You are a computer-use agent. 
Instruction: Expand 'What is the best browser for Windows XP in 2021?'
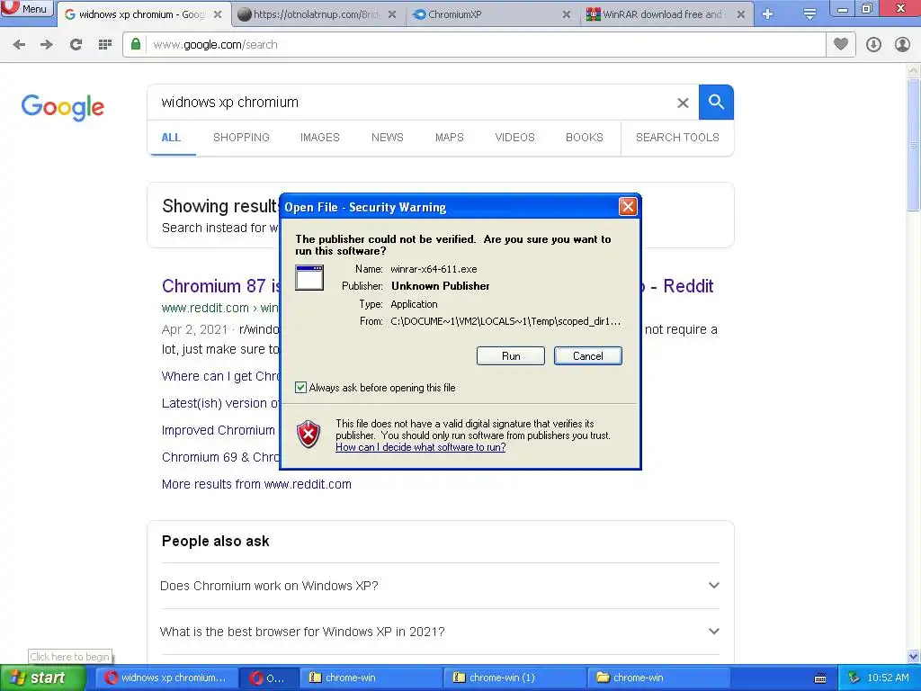coord(440,632)
